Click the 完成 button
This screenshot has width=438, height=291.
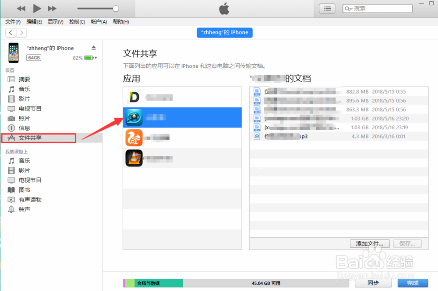413,283
